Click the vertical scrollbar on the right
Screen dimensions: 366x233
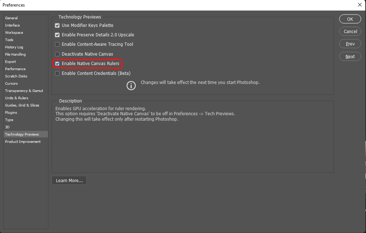tap(364, 116)
